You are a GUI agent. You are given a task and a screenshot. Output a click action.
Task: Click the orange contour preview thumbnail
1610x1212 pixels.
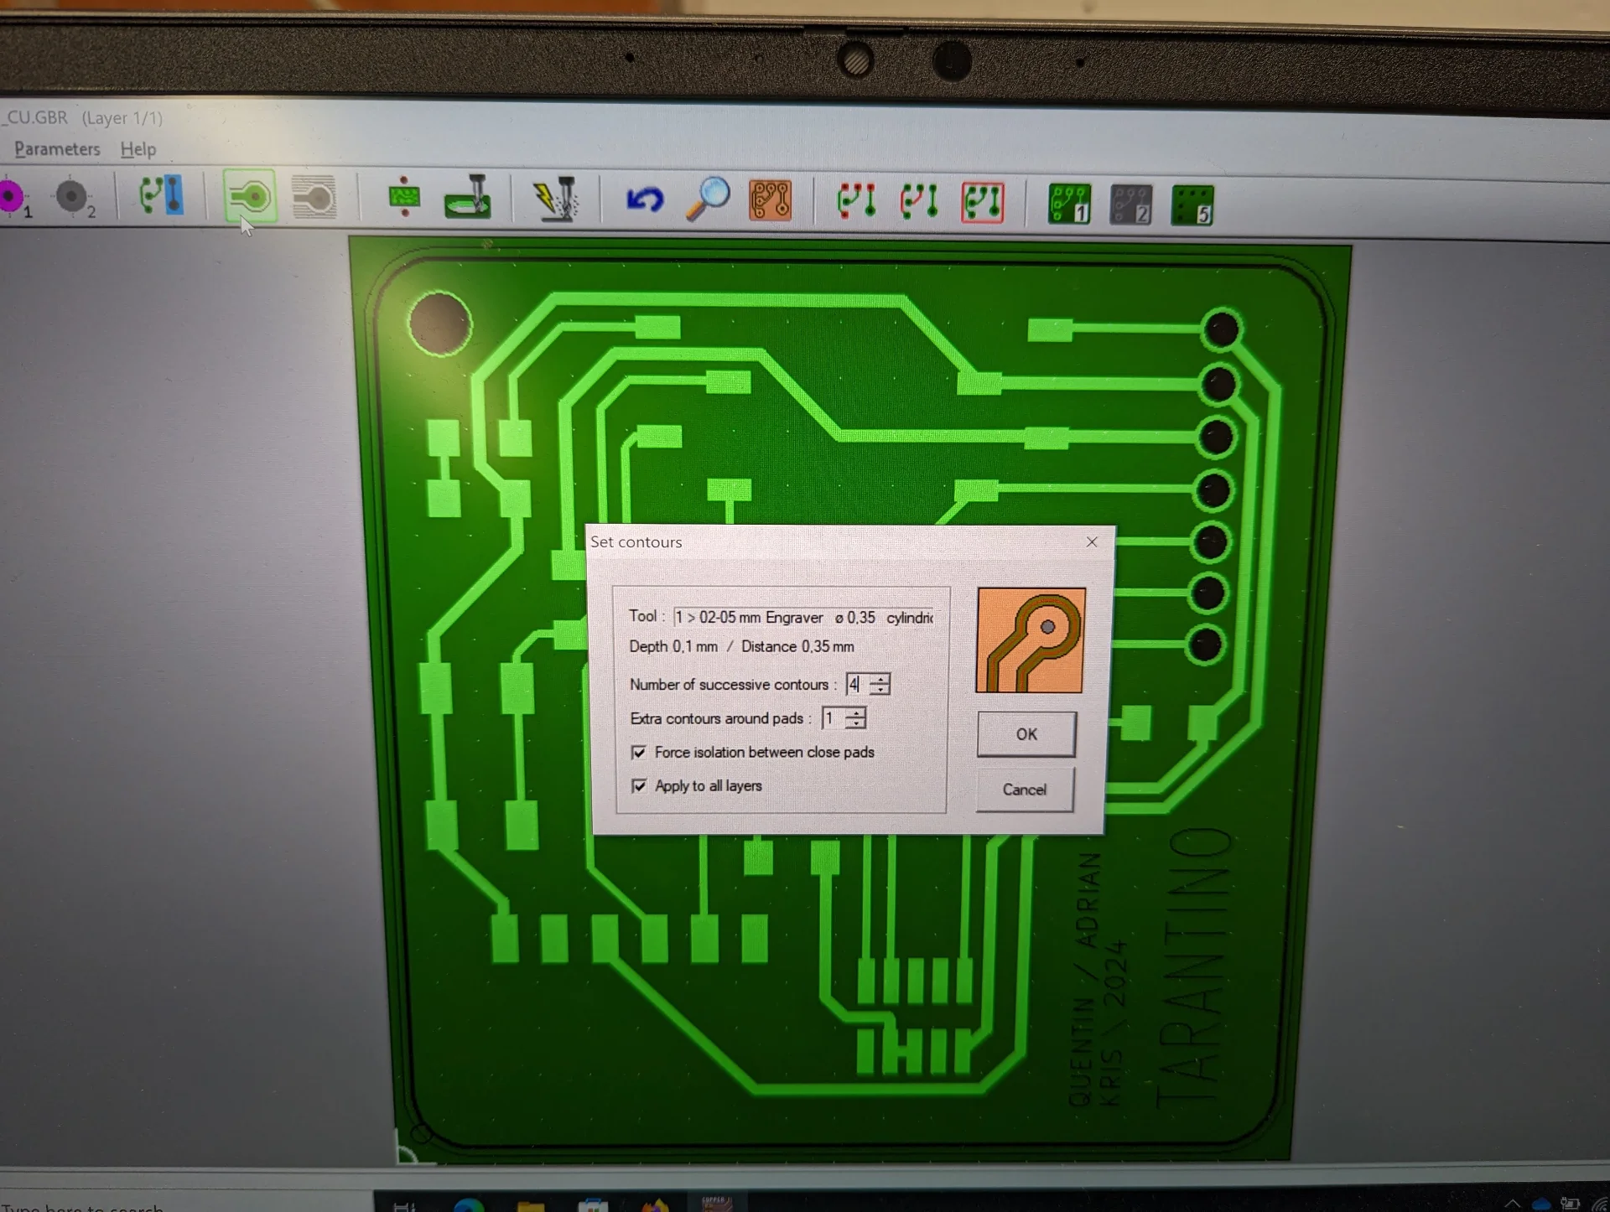[x=1031, y=640]
